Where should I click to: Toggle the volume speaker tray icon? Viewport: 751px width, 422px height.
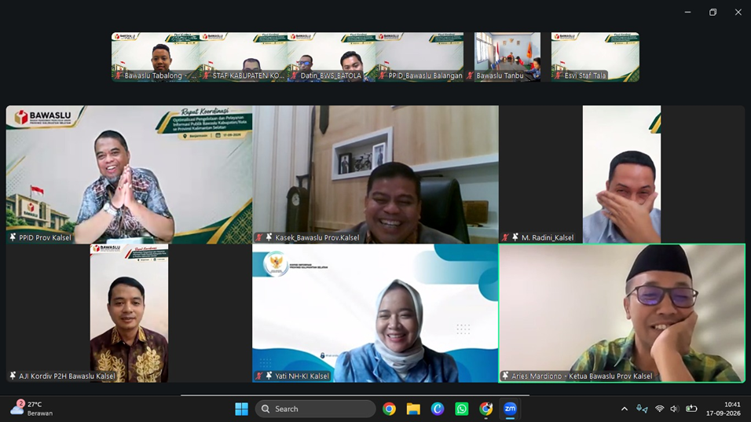pos(674,409)
